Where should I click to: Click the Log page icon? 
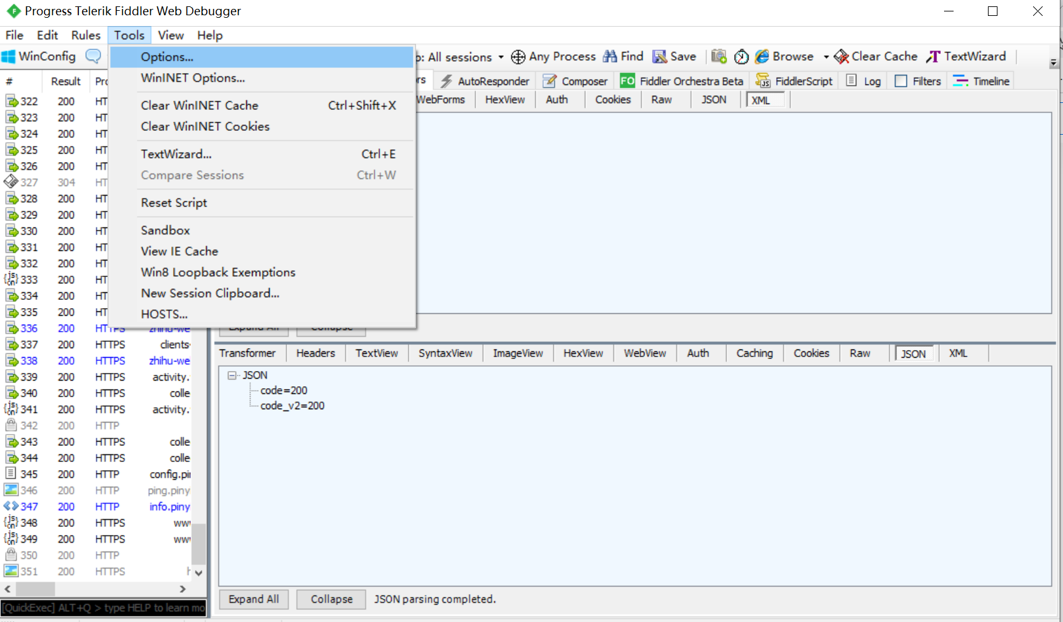coord(851,81)
